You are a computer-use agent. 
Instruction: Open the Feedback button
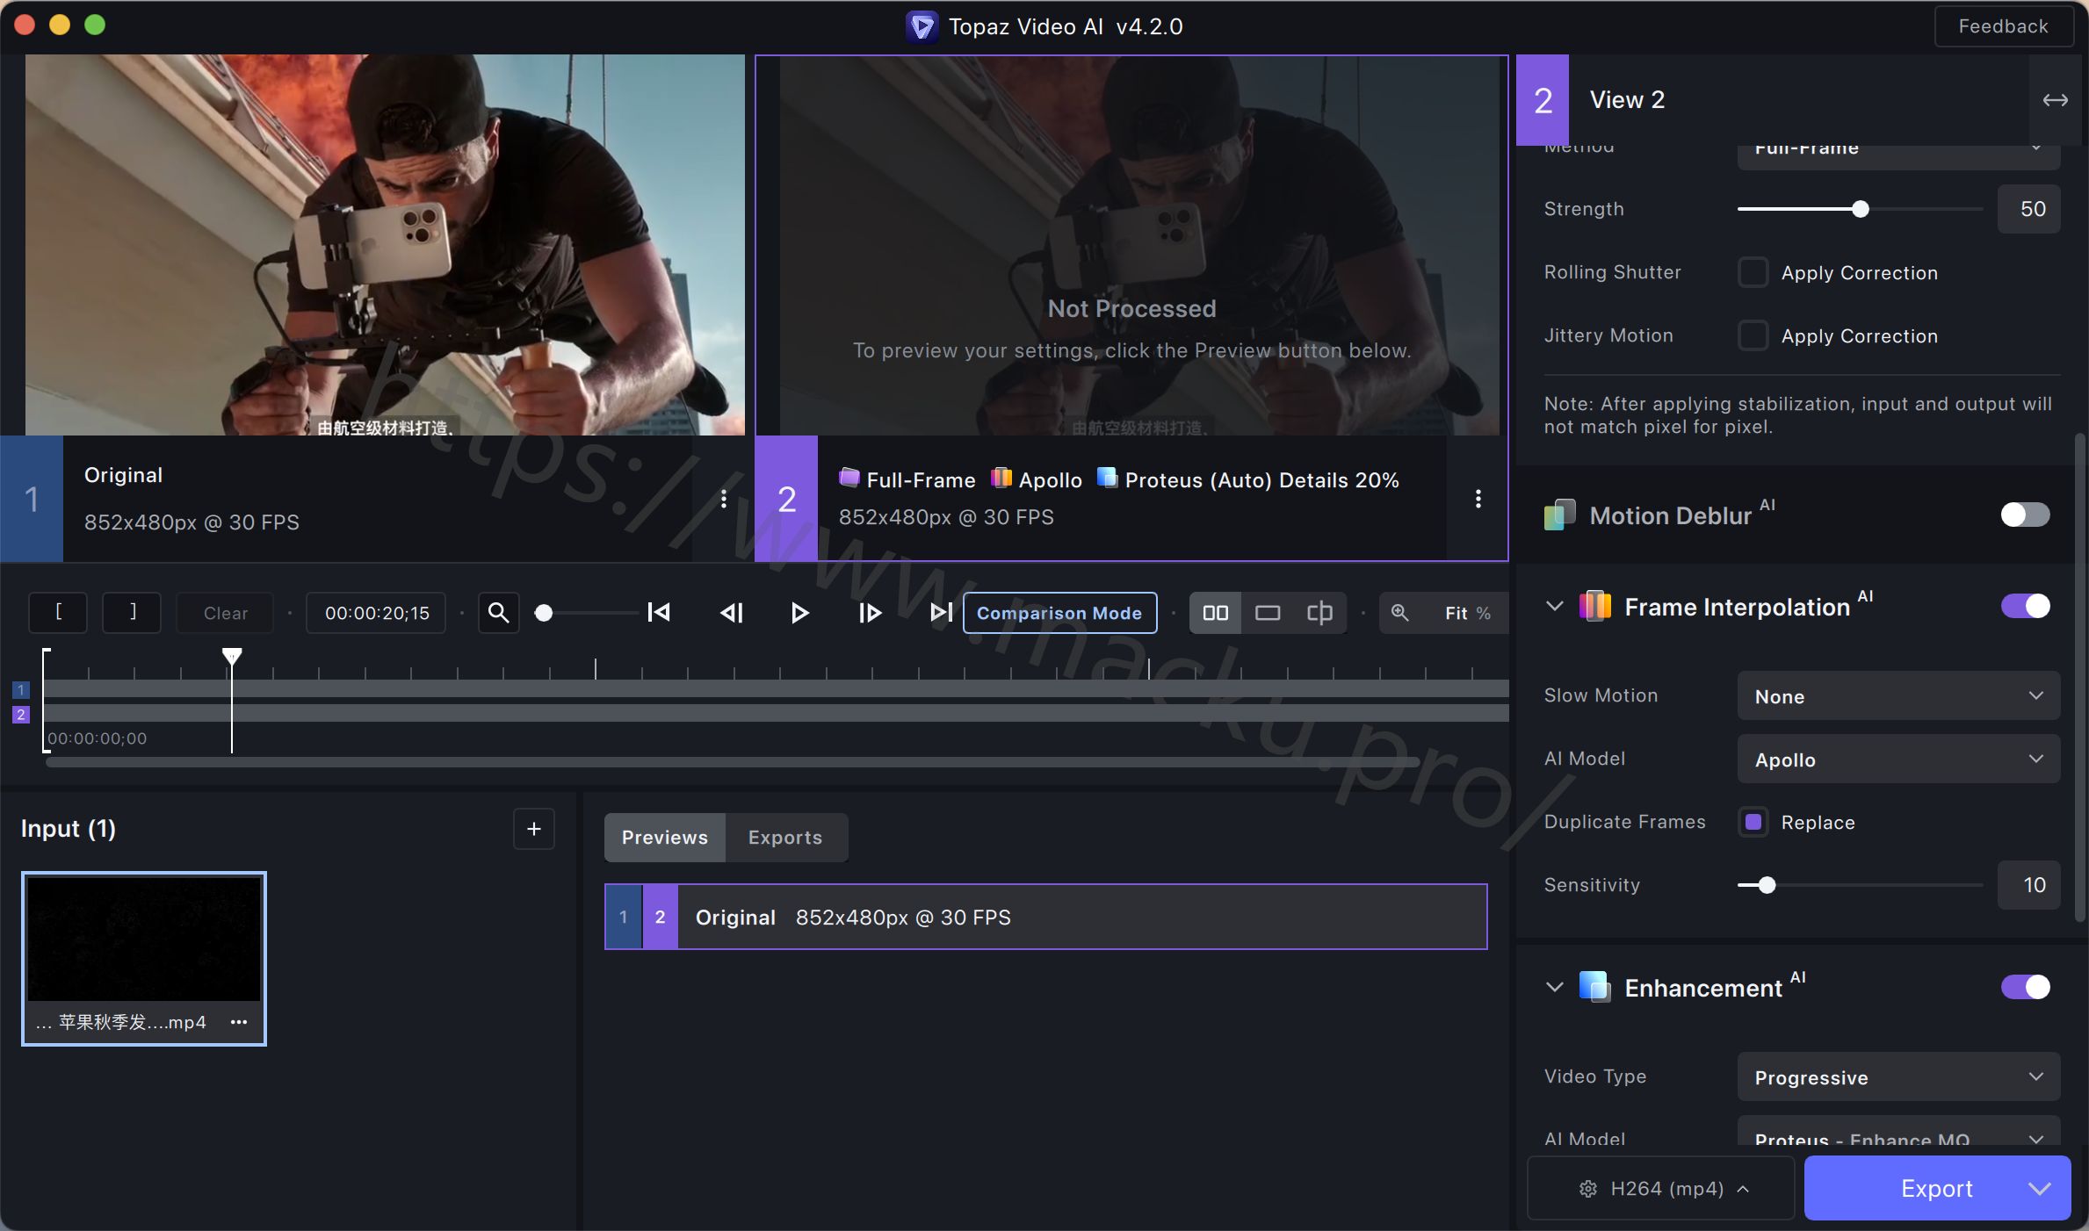click(2004, 26)
